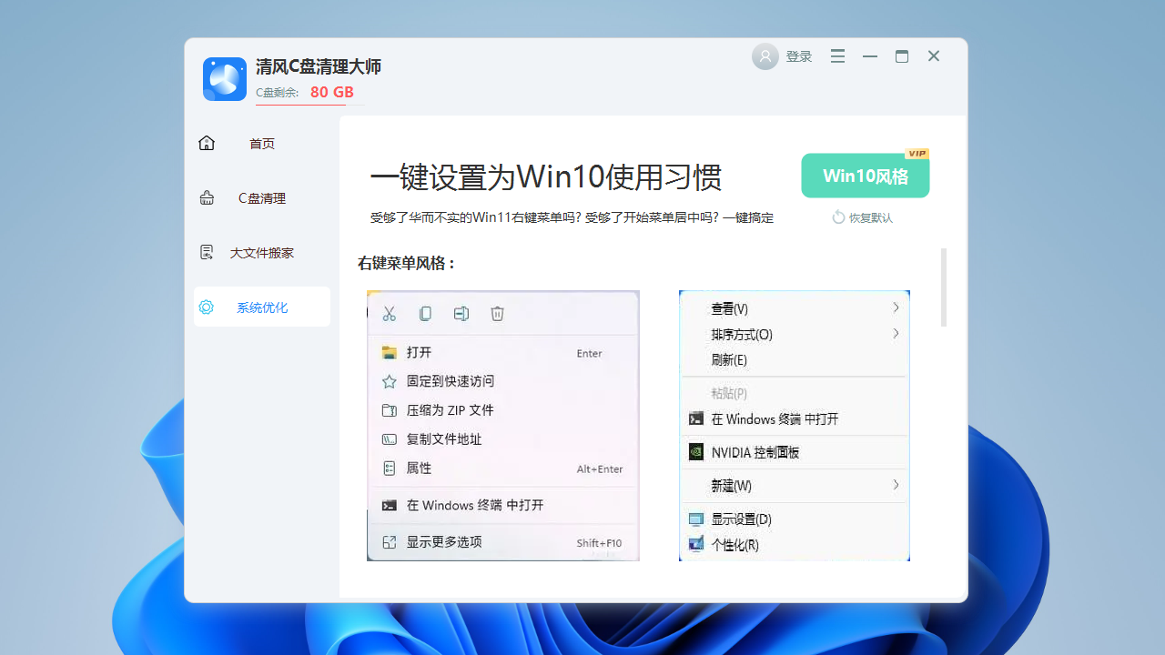Click the Alt+Enter shortcut text

click(x=600, y=469)
